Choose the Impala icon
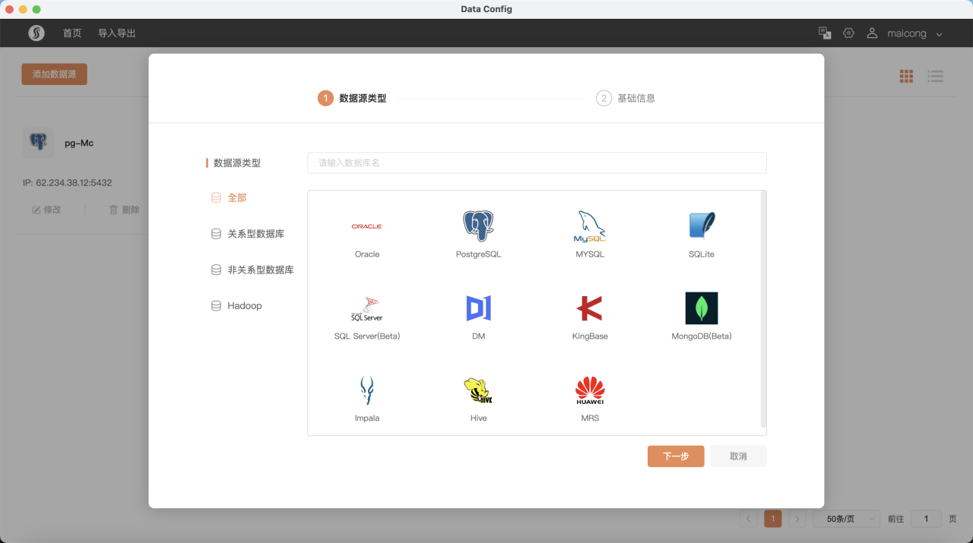The height and width of the screenshot is (543, 973). (x=367, y=390)
